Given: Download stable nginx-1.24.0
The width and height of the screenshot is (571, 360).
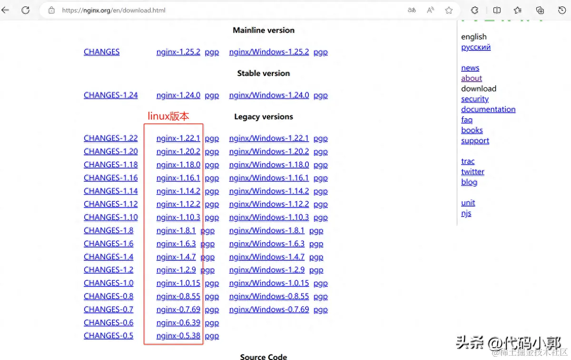Looking at the screenshot, I should click(x=178, y=95).
